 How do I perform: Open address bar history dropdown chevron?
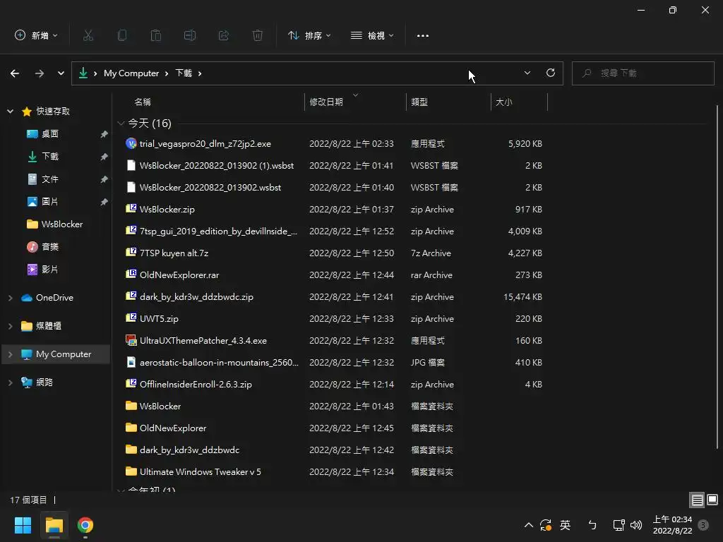tap(527, 73)
